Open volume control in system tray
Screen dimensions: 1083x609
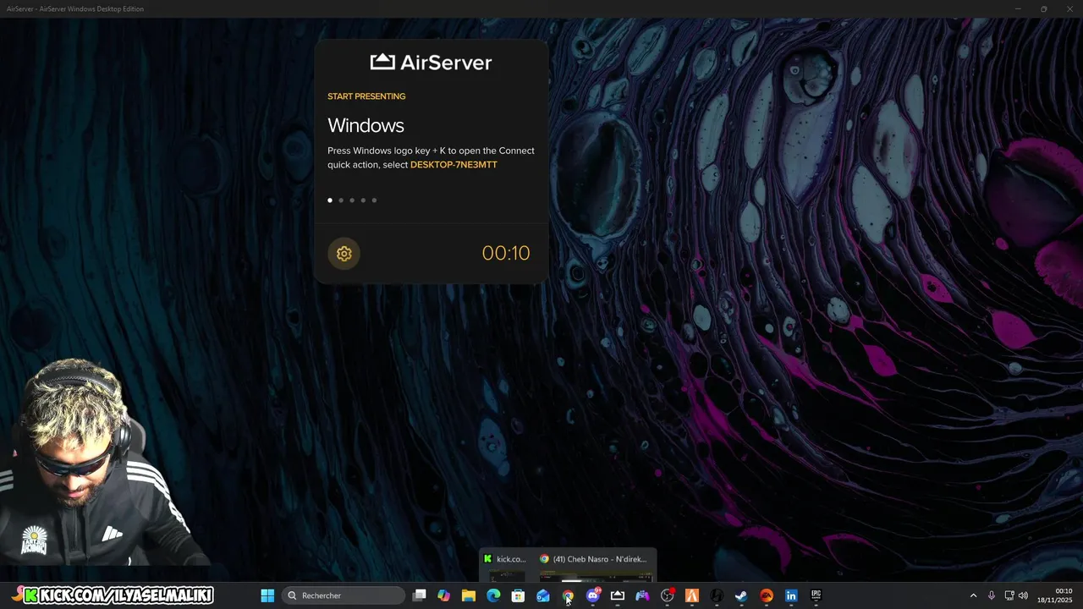[x=1023, y=595]
